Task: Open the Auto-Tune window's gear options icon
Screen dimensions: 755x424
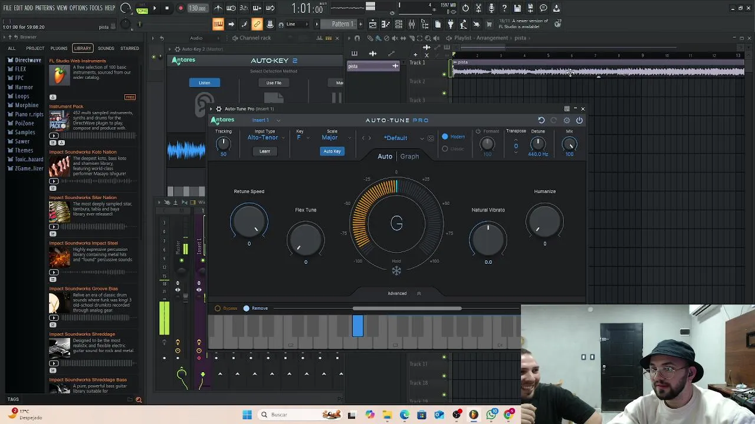Action: [x=218, y=109]
